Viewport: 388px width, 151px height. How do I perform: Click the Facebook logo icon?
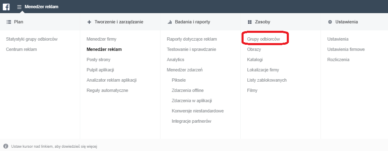click(x=6, y=7)
